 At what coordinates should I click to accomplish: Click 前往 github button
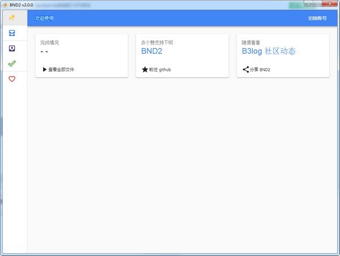click(160, 69)
